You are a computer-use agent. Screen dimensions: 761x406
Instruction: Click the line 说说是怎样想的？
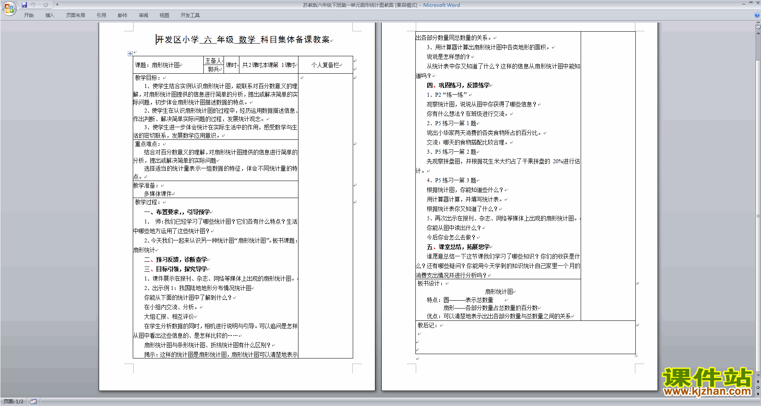click(x=448, y=57)
